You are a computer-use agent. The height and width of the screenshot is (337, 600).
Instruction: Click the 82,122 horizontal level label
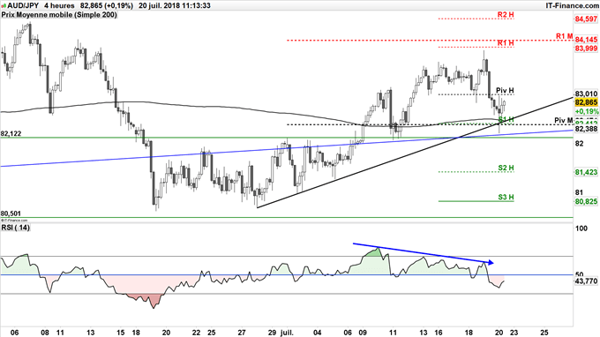coord(11,134)
